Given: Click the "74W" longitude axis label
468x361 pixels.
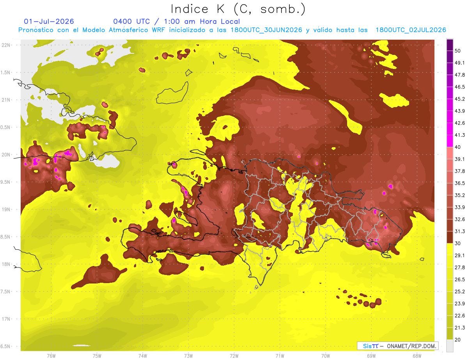Looking at the screenshot, I should 143,356.
